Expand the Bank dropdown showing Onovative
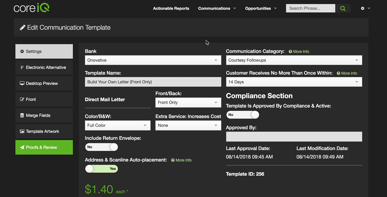Image resolution: width=387 pixels, height=197 pixels. (x=153, y=60)
